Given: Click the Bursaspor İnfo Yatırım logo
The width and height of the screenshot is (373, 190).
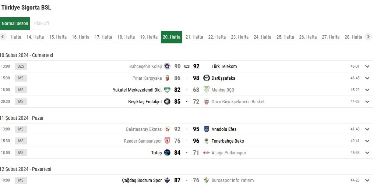Looking at the screenshot, I should coord(207,180).
